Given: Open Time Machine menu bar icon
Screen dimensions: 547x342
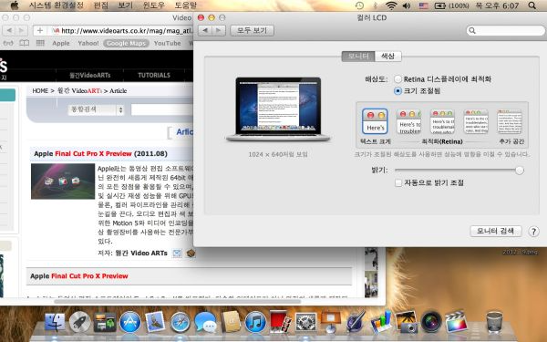Looking at the screenshot, I should [x=359, y=5].
